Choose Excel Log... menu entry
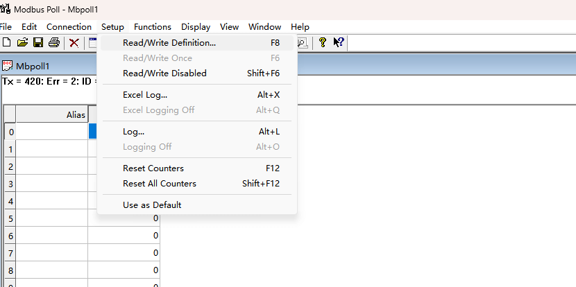576x287 pixels. 144,94
